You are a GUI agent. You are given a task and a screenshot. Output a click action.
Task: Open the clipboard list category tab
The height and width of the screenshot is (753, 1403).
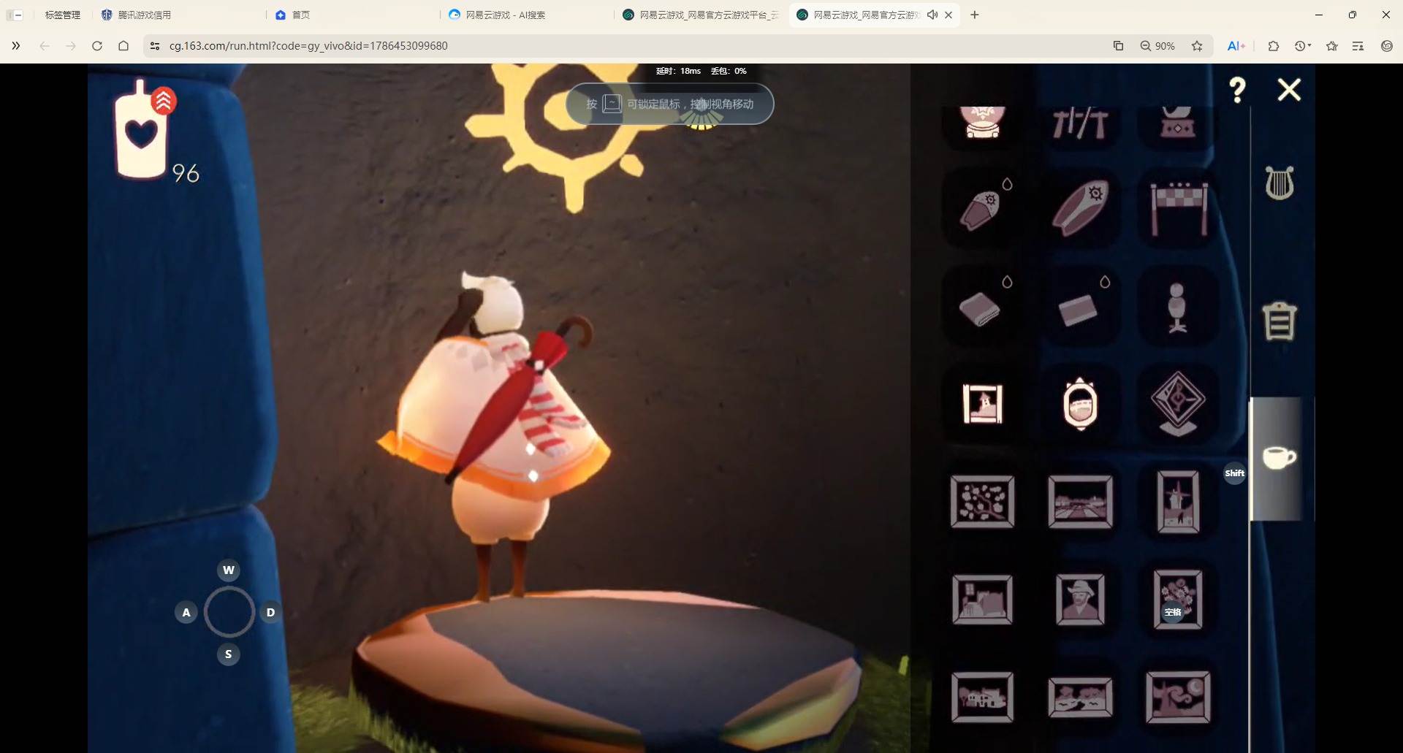[1280, 321]
